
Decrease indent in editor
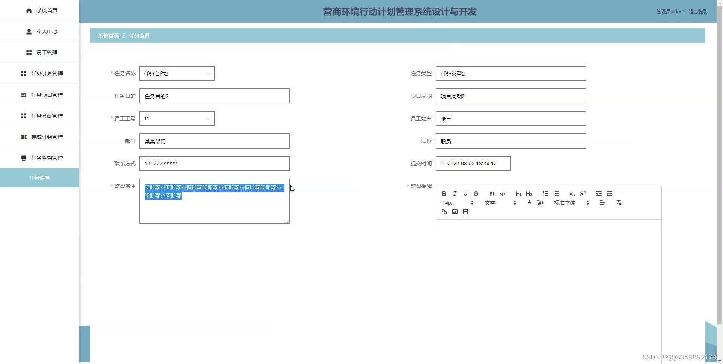599,194
